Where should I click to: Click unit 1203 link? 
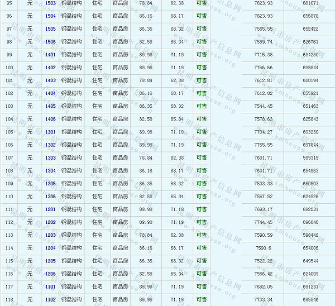pos(50,235)
